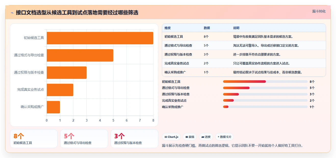Click description 淘汰无法可靠导入、导出或迁移接口定义的方案

266,46
